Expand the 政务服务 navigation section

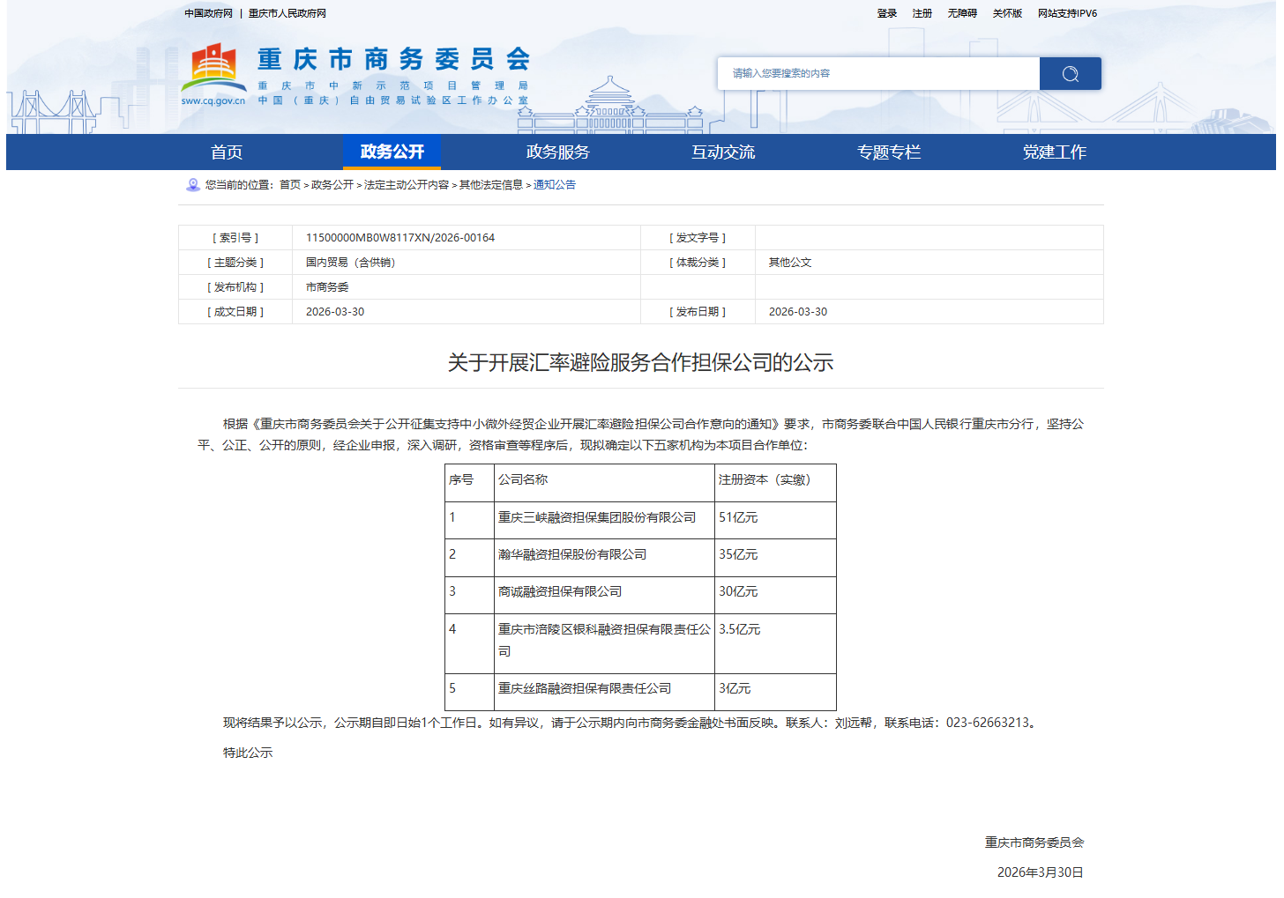click(557, 152)
